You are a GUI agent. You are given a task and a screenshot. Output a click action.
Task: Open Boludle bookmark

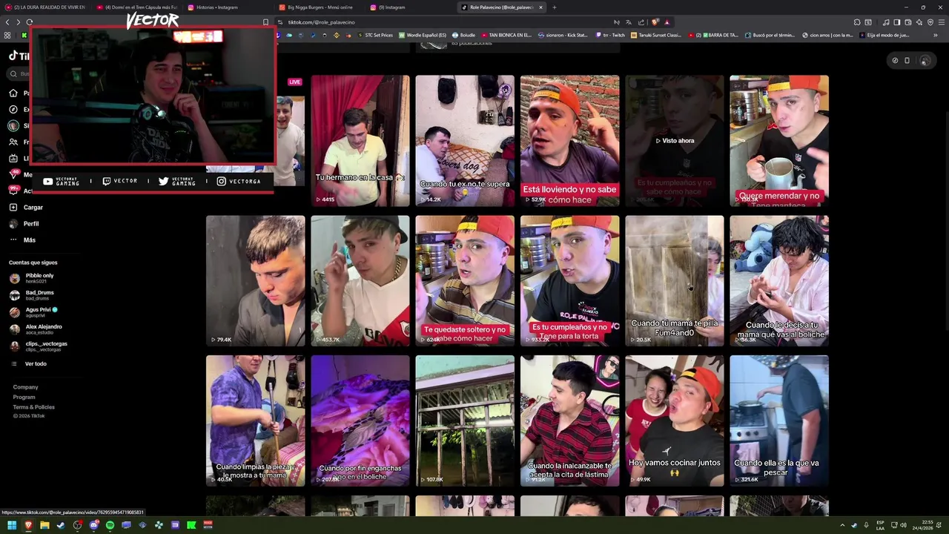coord(464,35)
